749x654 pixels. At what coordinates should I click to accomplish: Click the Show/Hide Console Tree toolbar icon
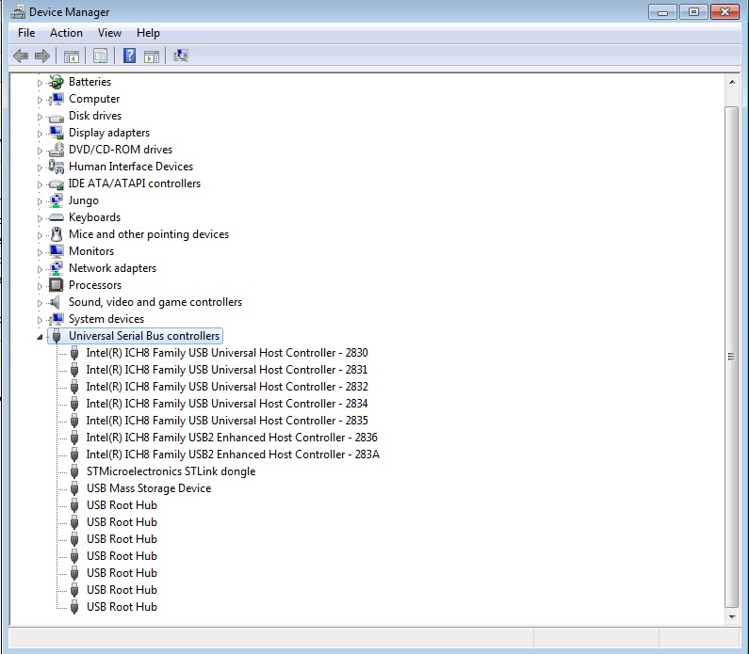point(72,56)
